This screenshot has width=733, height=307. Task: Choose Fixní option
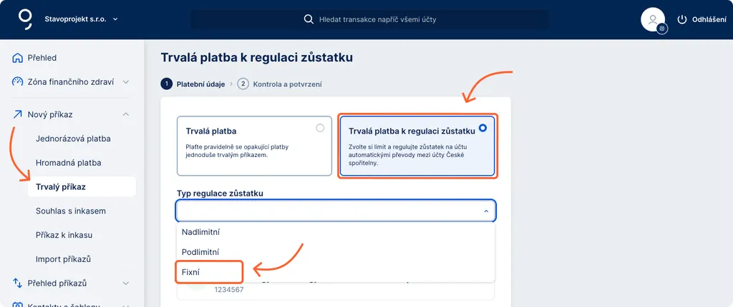335,271
